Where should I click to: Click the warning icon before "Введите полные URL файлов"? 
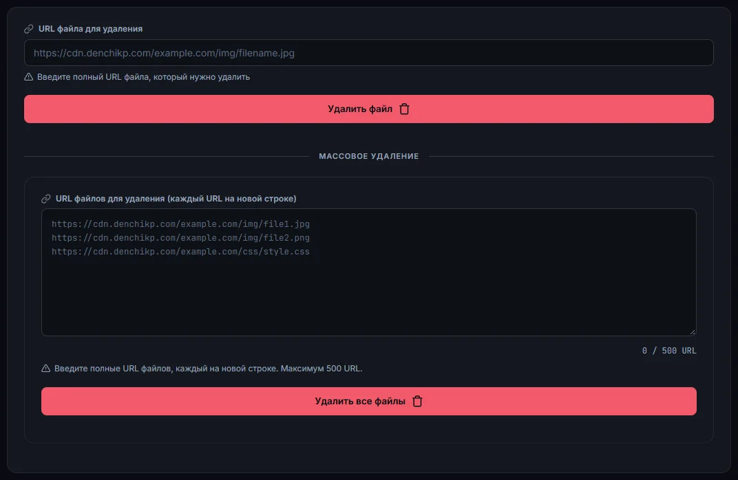(45, 368)
